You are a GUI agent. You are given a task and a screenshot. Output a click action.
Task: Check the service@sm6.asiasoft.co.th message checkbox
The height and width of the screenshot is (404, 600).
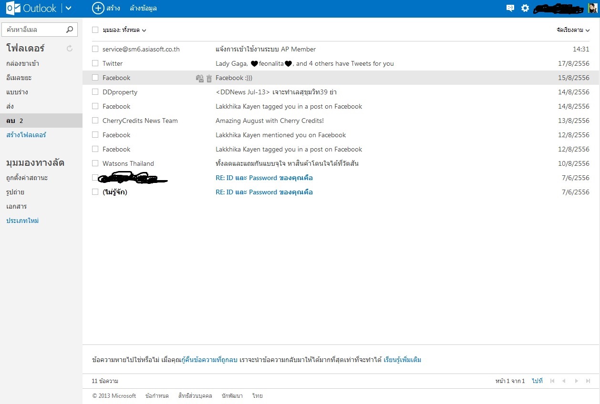point(95,49)
